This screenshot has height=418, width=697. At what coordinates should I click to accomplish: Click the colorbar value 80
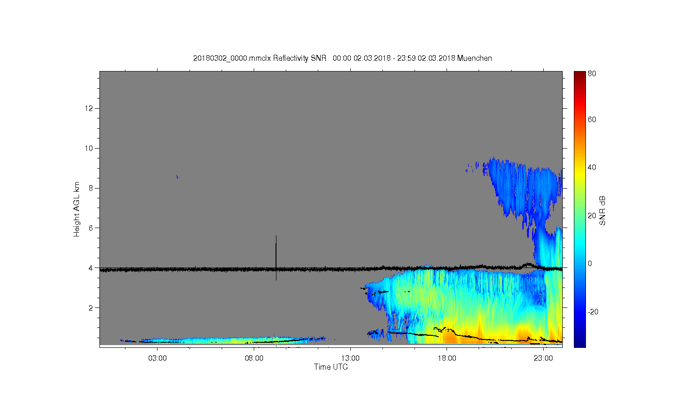click(x=592, y=73)
